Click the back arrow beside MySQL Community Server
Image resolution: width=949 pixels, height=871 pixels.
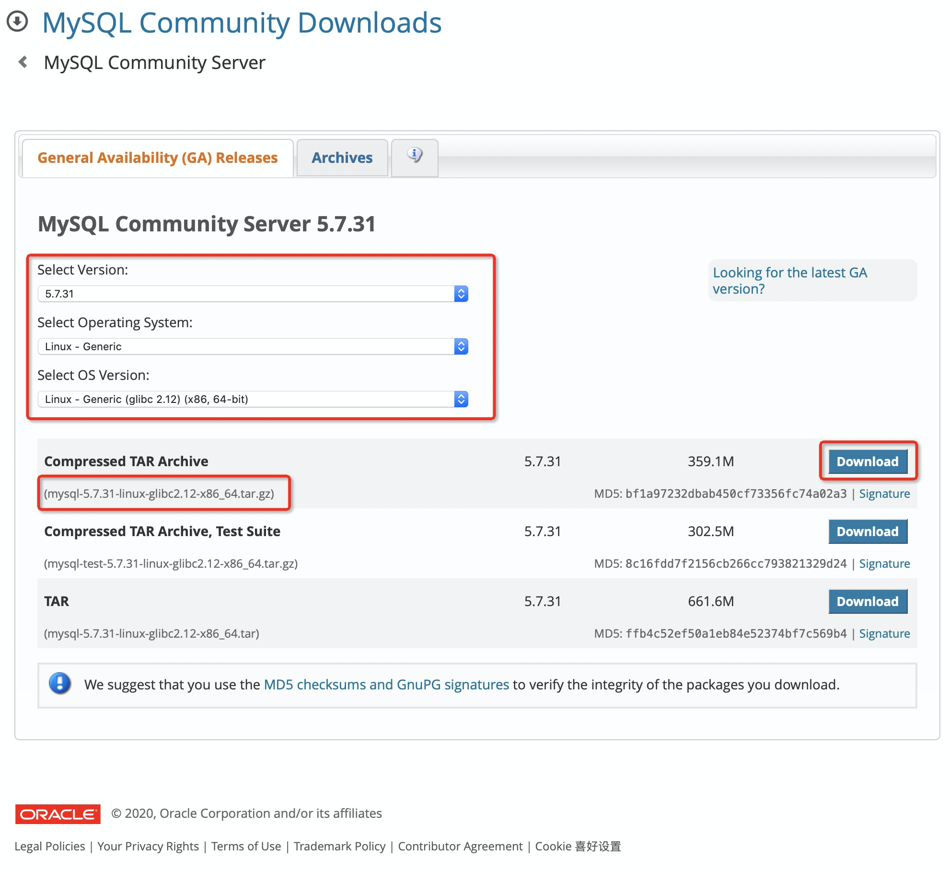(23, 62)
